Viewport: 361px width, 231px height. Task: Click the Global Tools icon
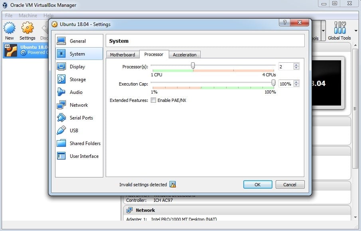(x=340, y=28)
